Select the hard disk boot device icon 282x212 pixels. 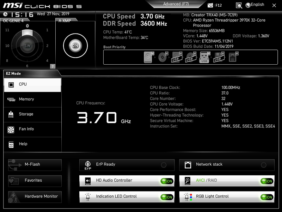[x=149, y=57]
